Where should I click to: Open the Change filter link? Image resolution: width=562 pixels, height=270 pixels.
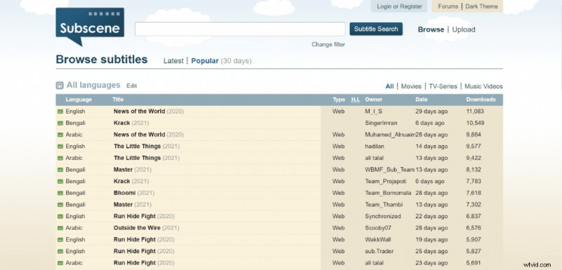[x=328, y=44]
